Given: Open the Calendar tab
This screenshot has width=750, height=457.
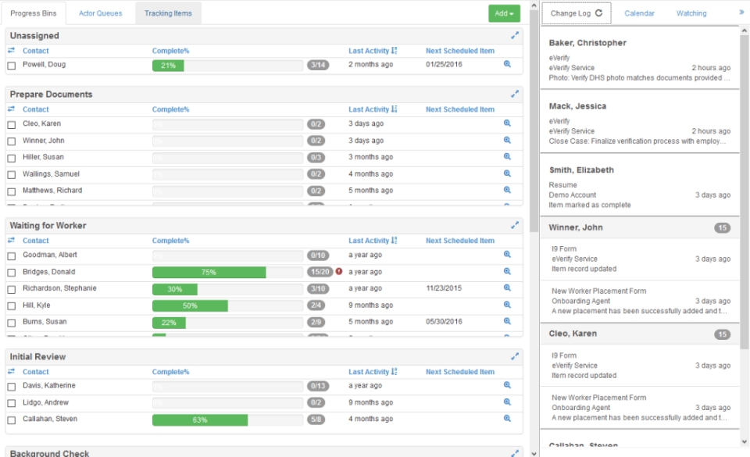Looking at the screenshot, I should [639, 13].
